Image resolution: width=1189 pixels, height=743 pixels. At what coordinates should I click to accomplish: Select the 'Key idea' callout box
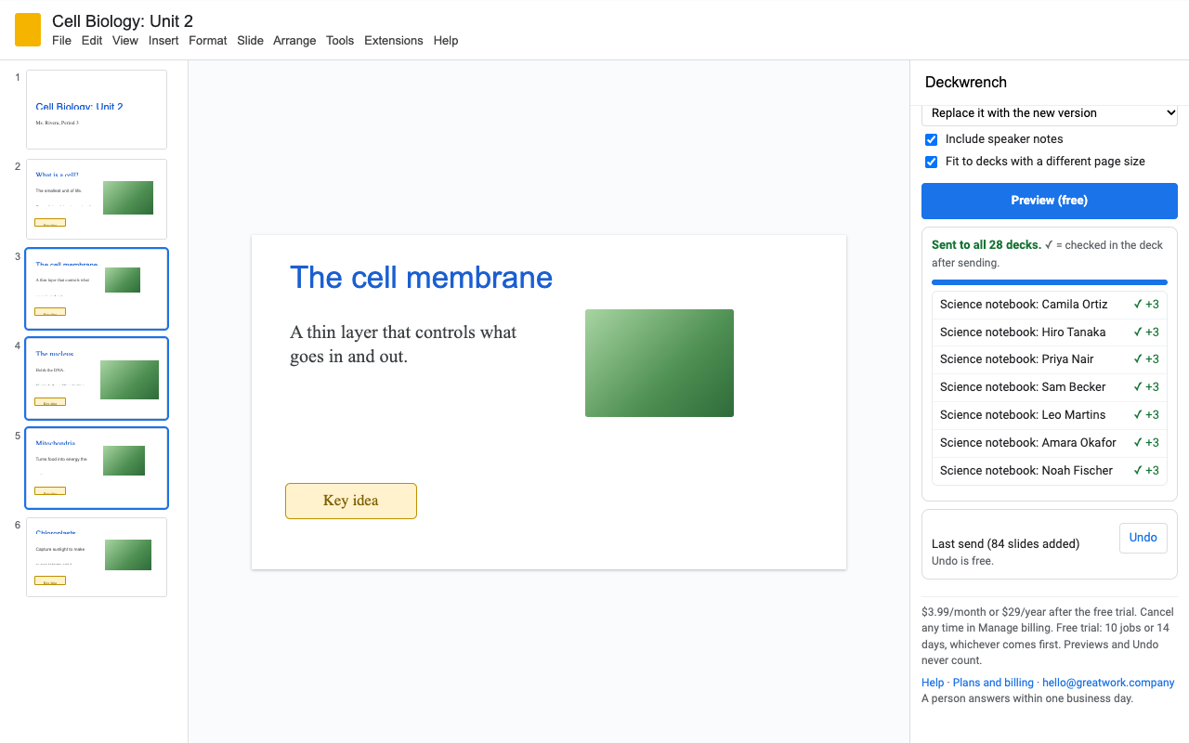(x=351, y=501)
